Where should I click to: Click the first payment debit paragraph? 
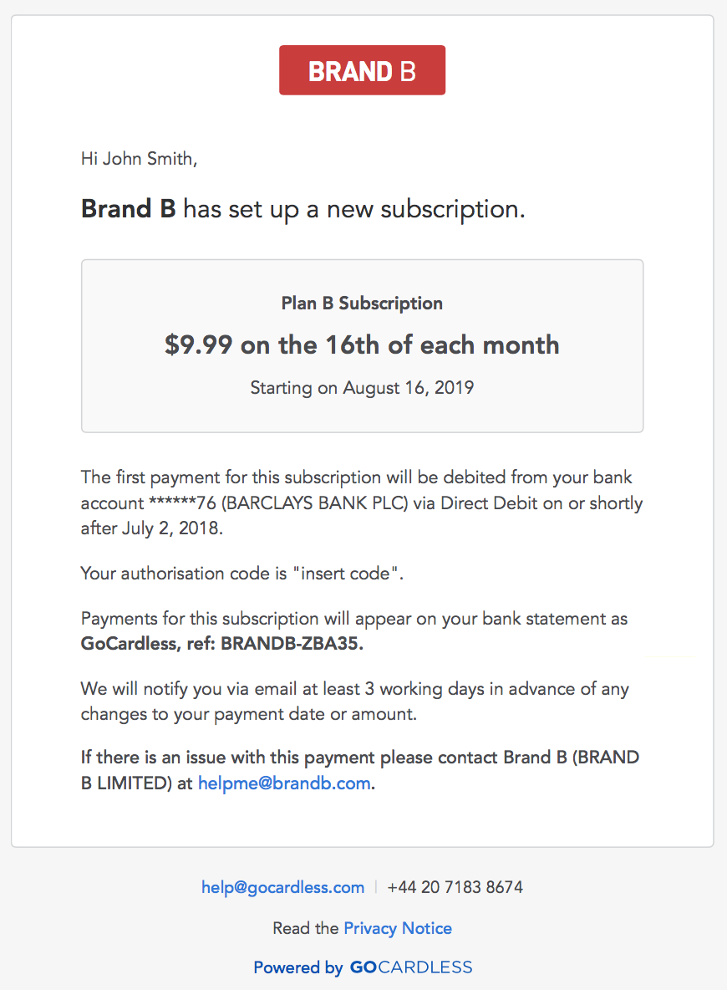point(362,503)
